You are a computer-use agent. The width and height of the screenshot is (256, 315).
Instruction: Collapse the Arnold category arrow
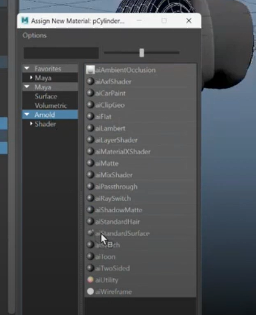27,114
